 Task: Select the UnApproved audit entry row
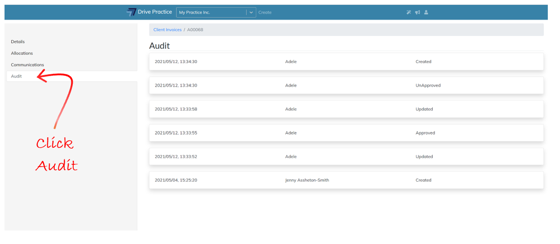pyautogui.click(x=346, y=86)
